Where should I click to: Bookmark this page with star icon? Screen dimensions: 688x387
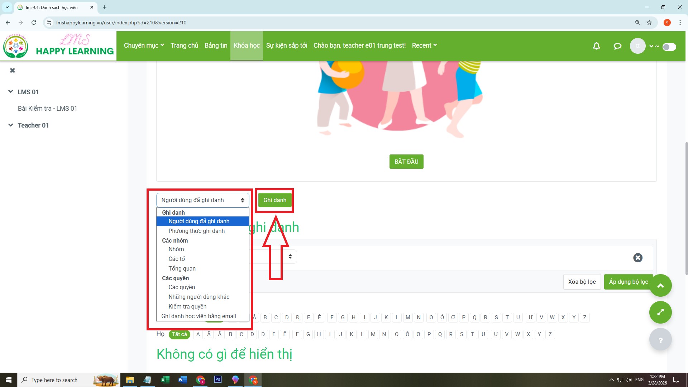pyautogui.click(x=649, y=23)
